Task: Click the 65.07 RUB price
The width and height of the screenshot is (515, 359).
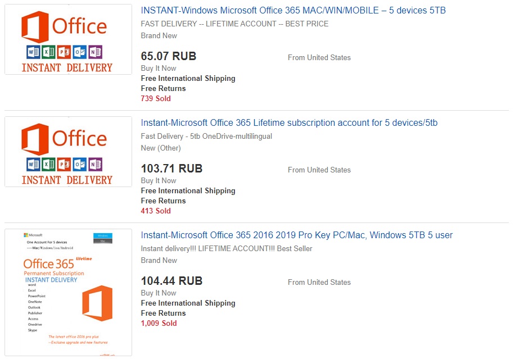Action: pos(168,57)
